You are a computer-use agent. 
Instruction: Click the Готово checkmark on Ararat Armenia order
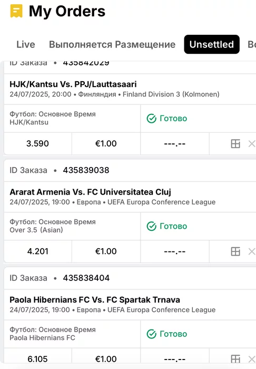(x=151, y=226)
